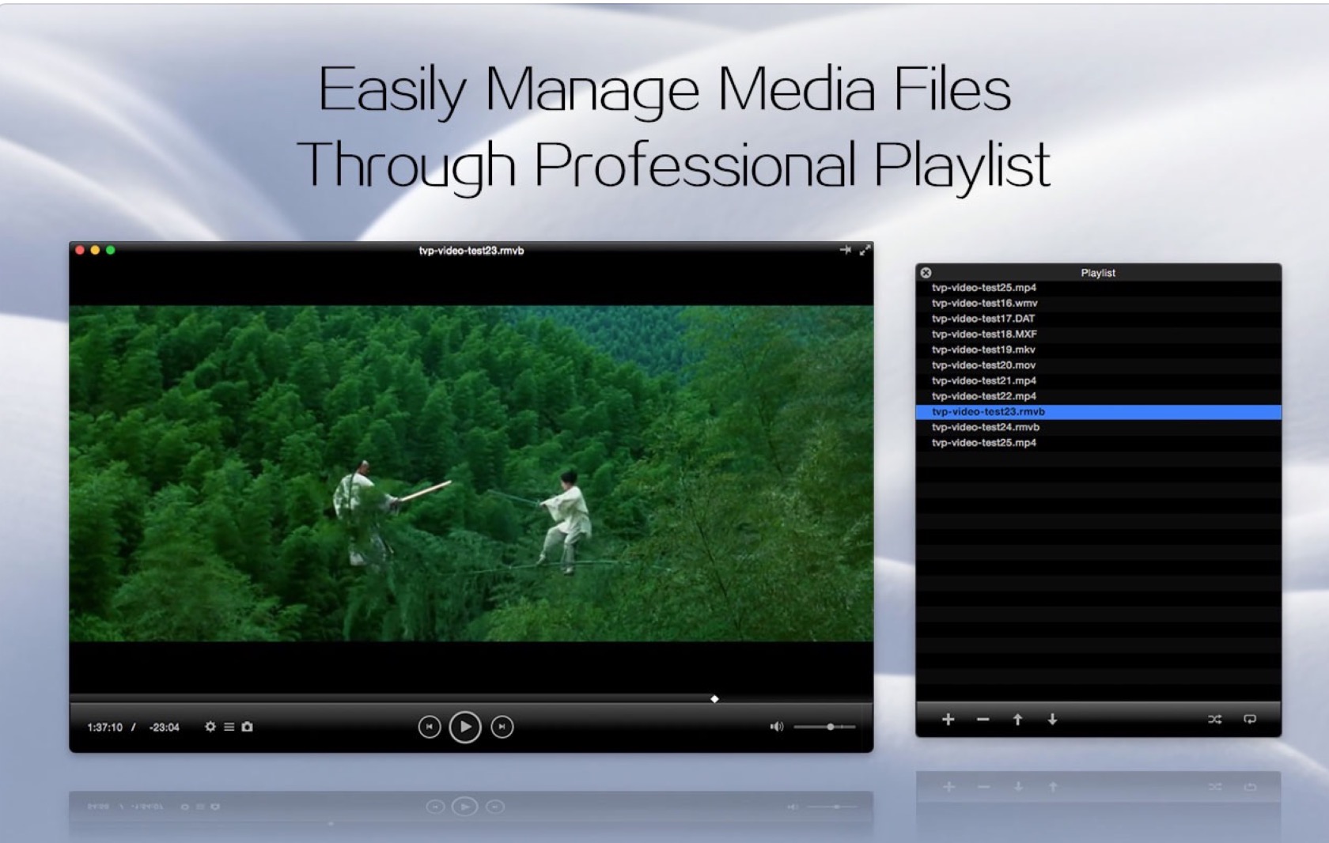Minimize the player with the yellow button
This screenshot has width=1329, height=843.
coord(95,250)
